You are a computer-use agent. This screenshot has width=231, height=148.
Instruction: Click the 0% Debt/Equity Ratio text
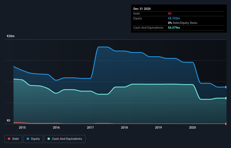click(183, 23)
